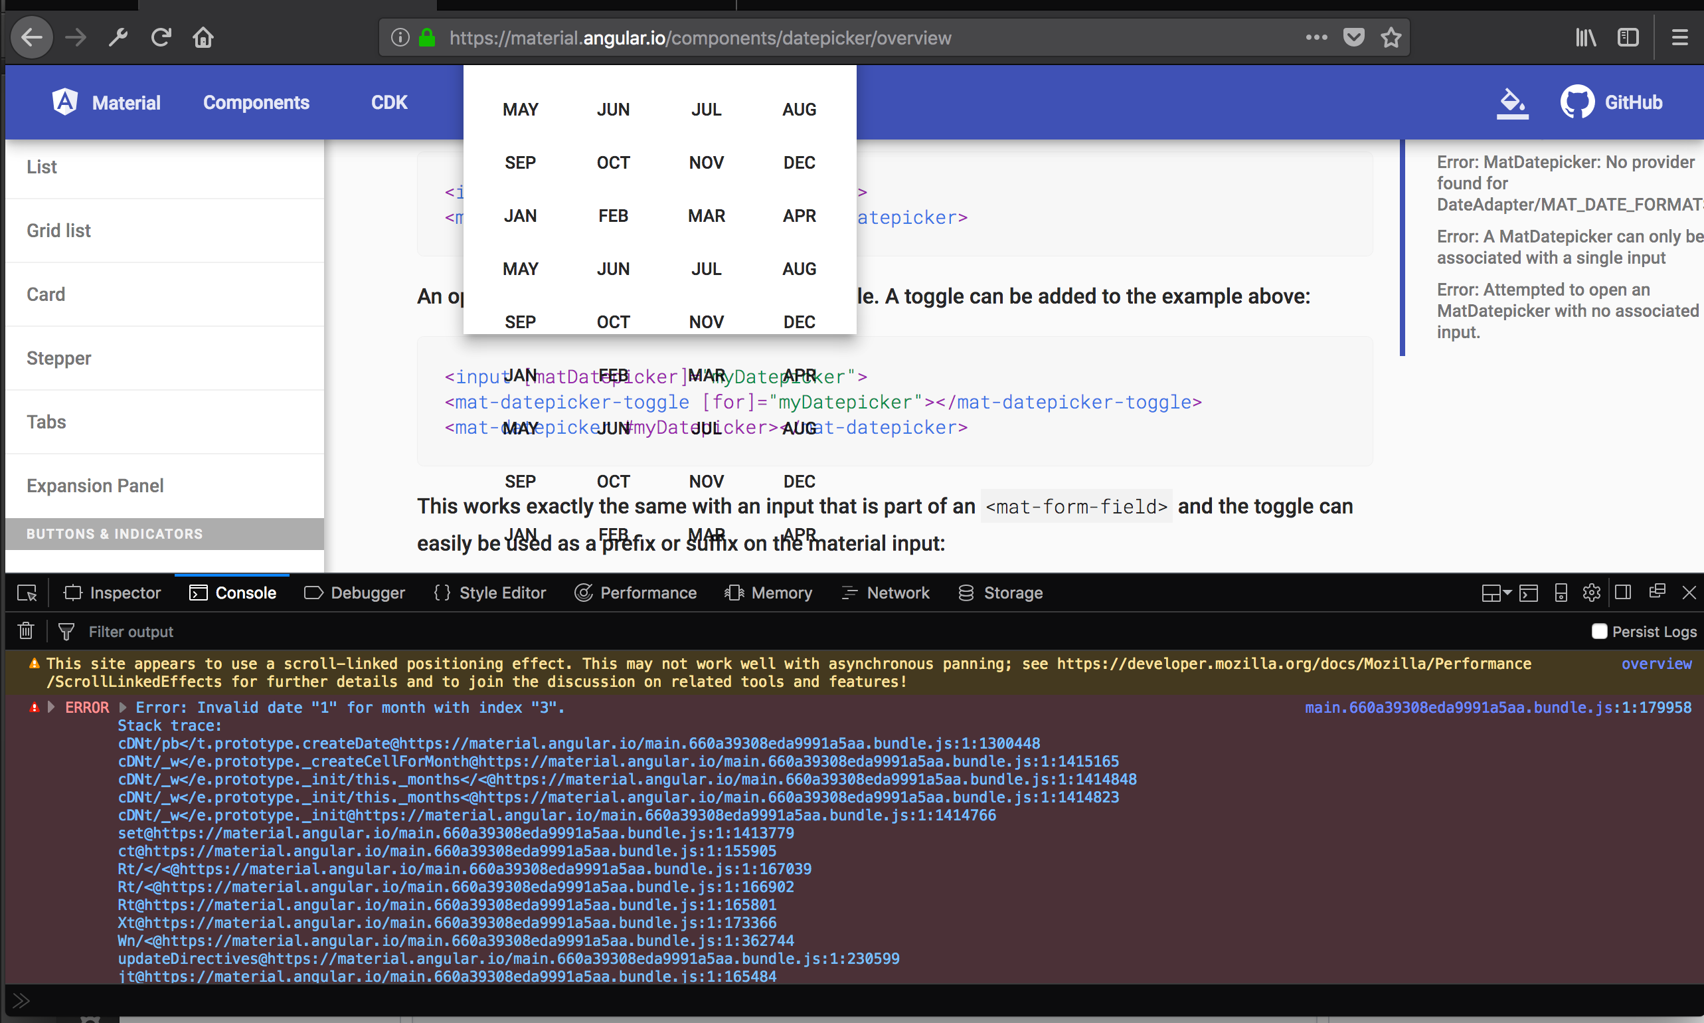The height and width of the screenshot is (1023, 1704).
Task: Toggle responsive design mode icon
Action: 1561,593
